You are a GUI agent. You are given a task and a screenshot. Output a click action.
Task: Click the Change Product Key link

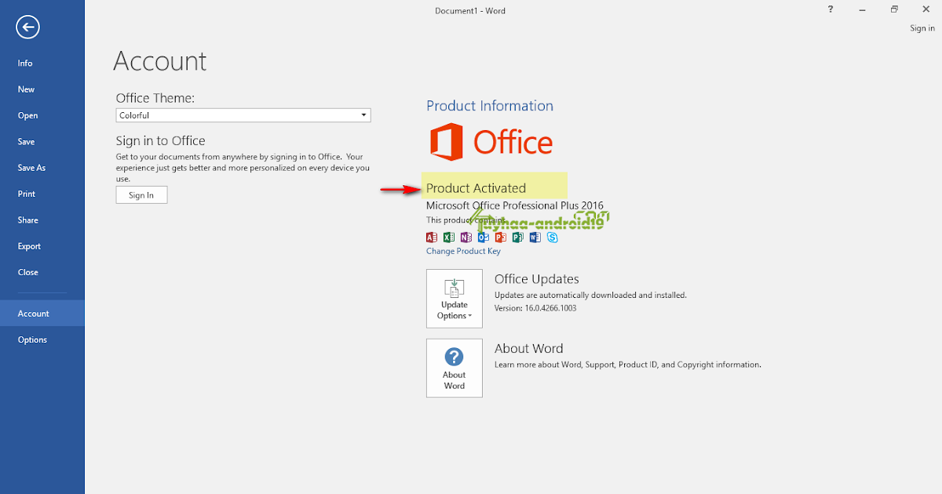(463, 251)
